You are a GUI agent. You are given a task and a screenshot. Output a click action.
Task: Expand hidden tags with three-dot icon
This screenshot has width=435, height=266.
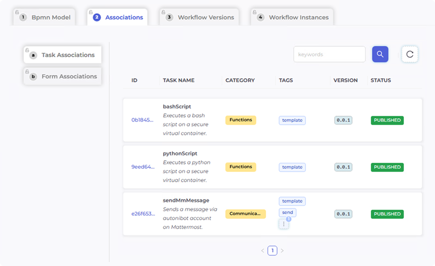pyautogui.click(x=284, y=224)
